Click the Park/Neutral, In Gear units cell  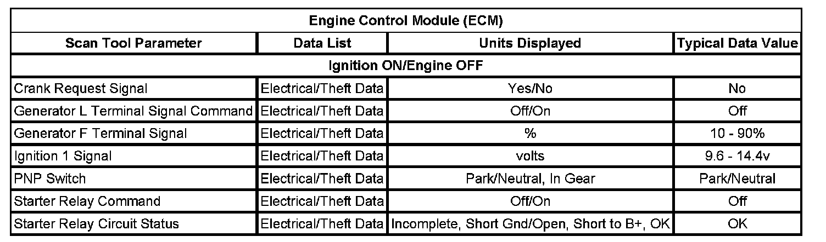click(530, 178)
